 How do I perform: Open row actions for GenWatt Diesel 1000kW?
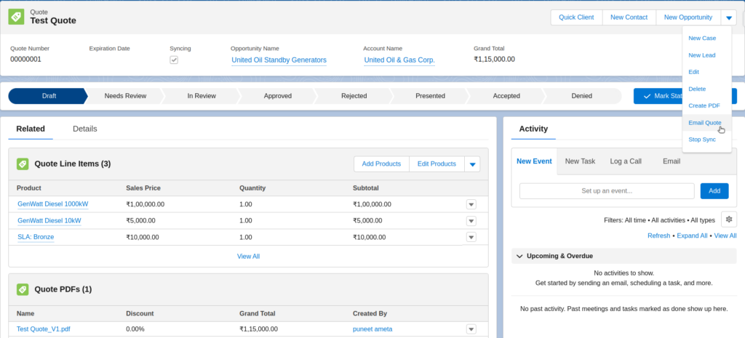coord(471,204)
